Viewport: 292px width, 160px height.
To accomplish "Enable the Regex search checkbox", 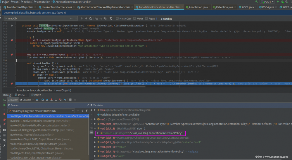I will (146, 18).
